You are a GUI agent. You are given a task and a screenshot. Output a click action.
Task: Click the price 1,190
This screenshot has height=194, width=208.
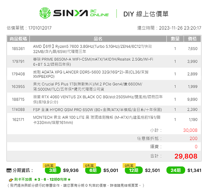point(193,120)
